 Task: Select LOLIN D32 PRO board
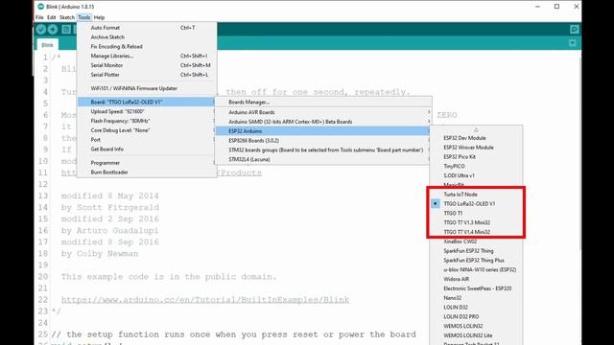click(476, 316)
